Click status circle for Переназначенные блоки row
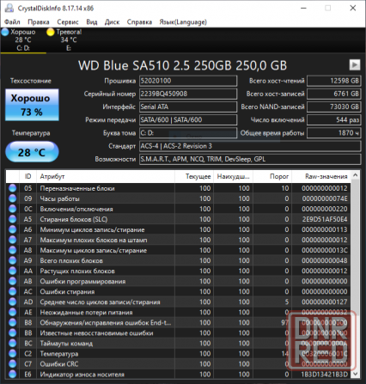 coord(12,188)
